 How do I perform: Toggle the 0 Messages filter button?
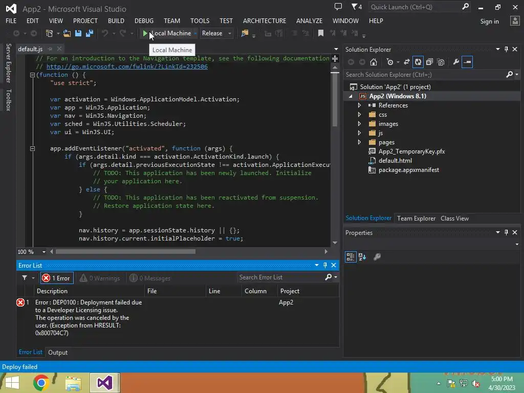point(150,278)
